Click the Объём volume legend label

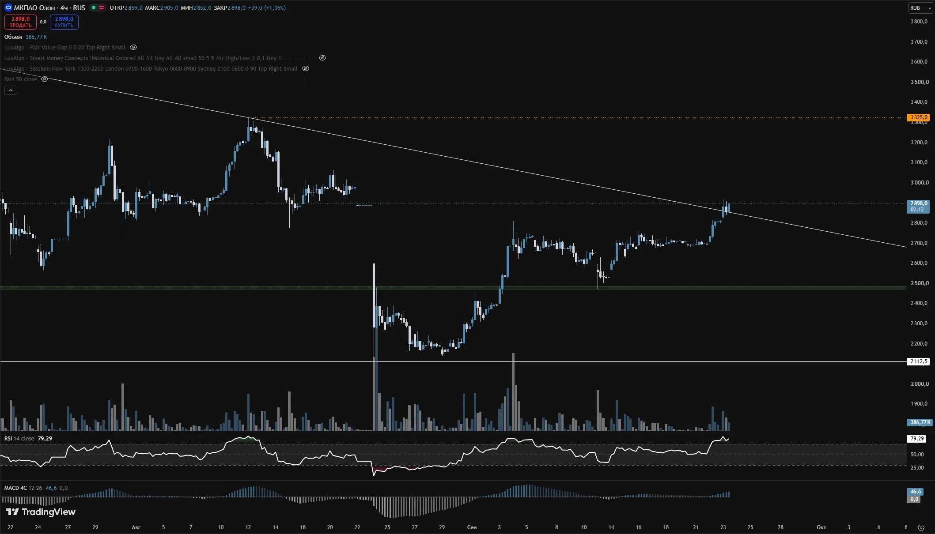13,37
